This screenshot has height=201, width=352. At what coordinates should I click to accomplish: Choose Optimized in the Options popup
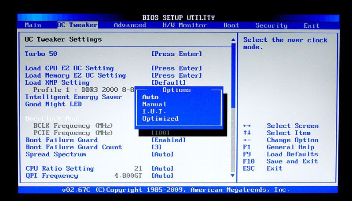point(160,118)
